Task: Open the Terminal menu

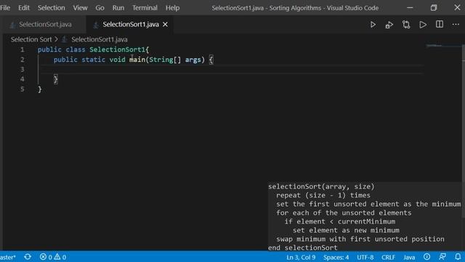Action: [x=145, y=8]
